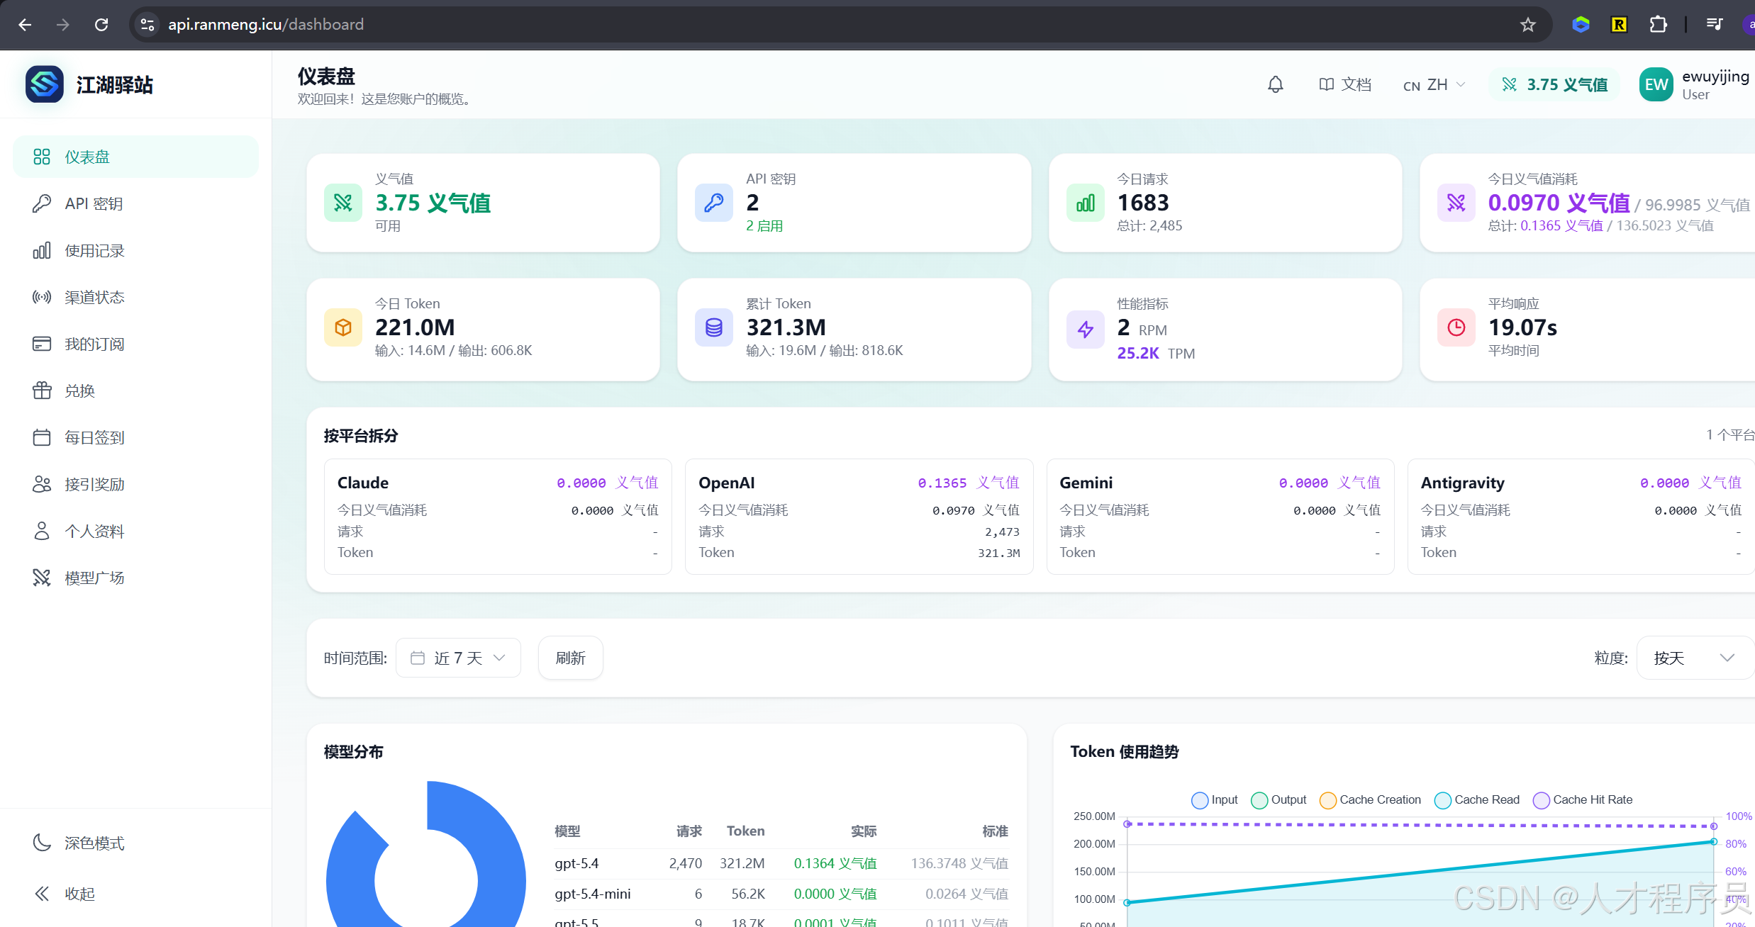Click the browser forward arrow
The height and width of the screenshot is (927, 1755).
pyautogui.click(x=63, y=25)
